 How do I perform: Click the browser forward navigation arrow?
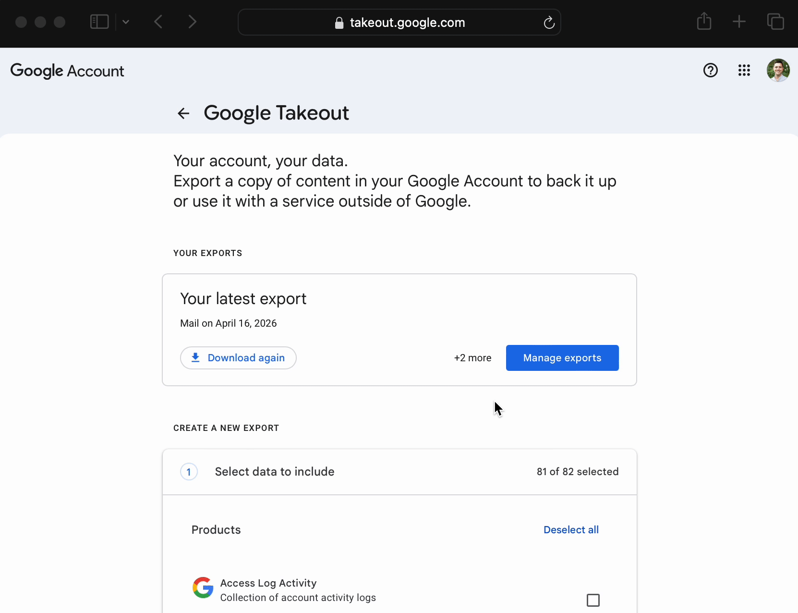[x=192, y=22]
